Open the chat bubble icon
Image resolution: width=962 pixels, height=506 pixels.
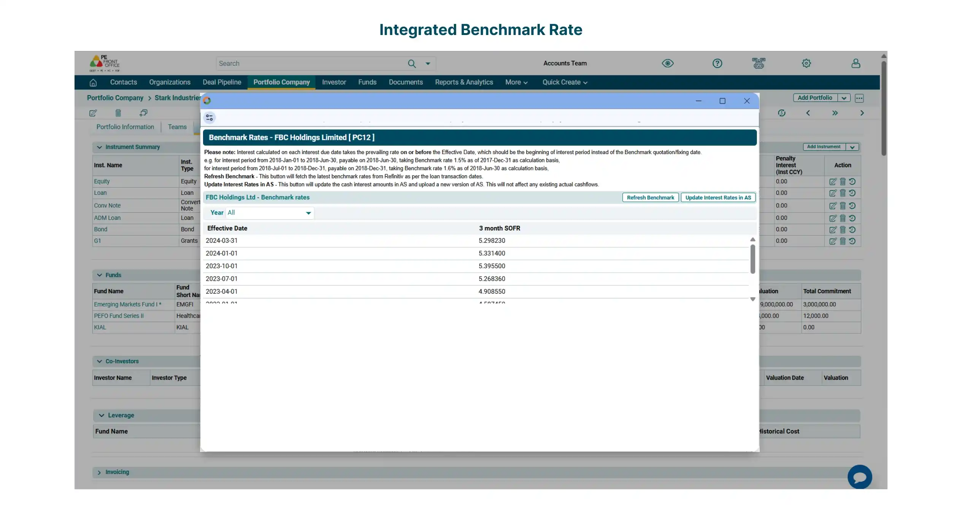tap(860, 477)
